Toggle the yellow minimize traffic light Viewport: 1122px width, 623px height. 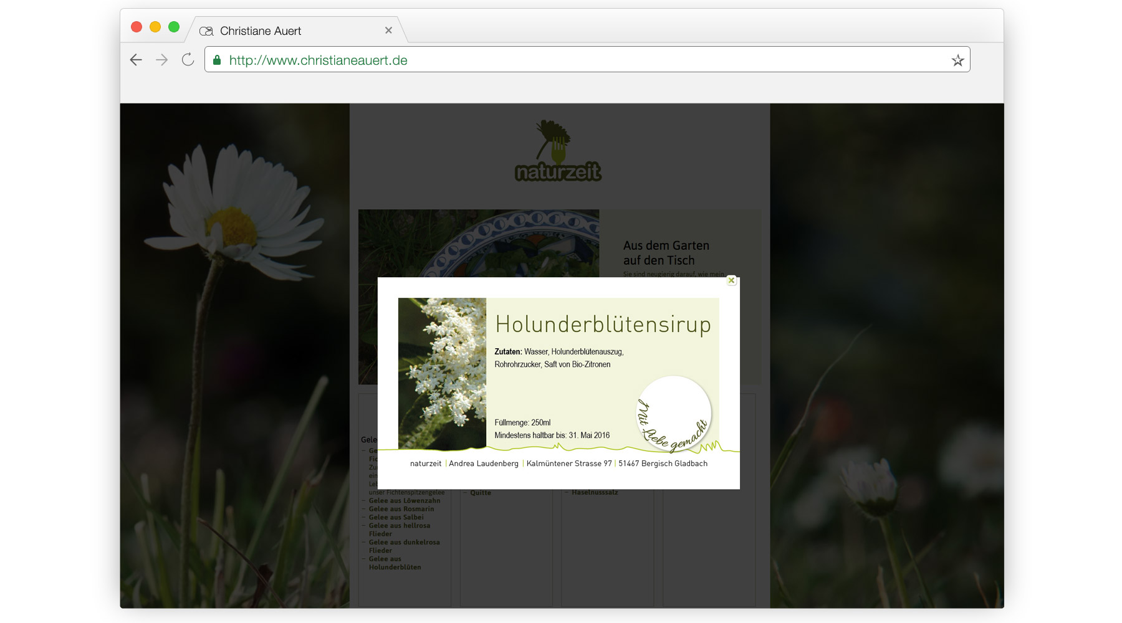click(154, 26)
